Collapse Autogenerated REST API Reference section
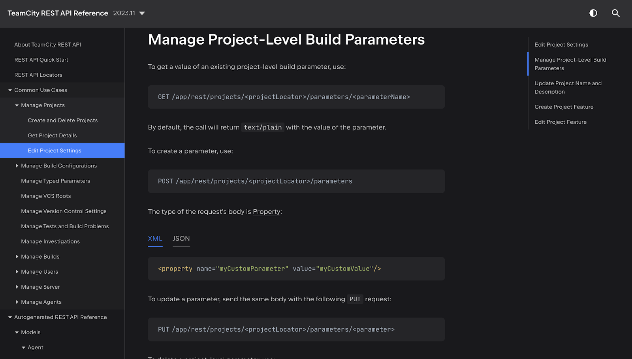This screenshot has height=359, width=632. click(x=10, y=317)
